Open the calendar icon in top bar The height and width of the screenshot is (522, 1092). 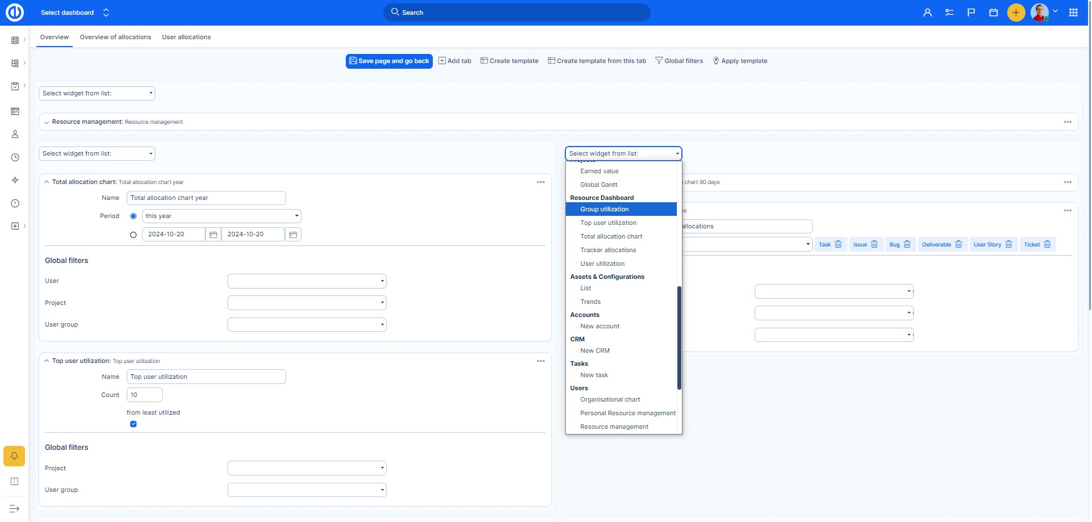(994, 12)
